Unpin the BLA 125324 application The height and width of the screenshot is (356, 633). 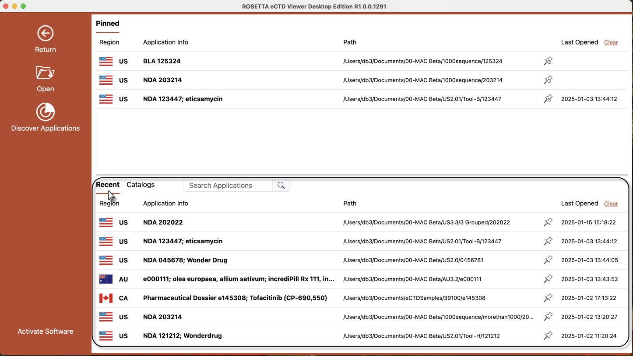pyautogui.click(x=548, y=61)
